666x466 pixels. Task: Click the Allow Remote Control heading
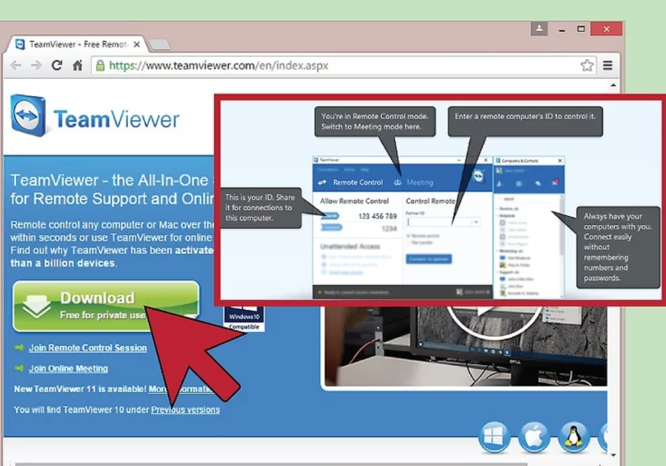click(354, 201)
